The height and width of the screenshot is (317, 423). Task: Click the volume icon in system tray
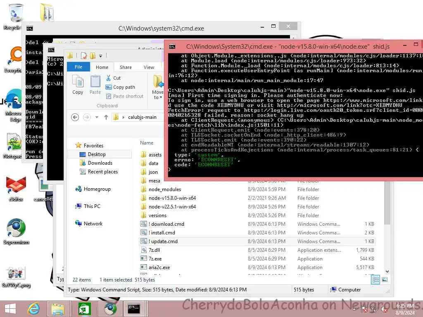point(384,310)
